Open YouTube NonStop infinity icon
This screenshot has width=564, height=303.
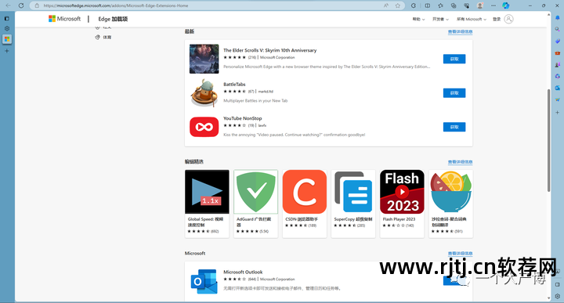coord(204,127)
